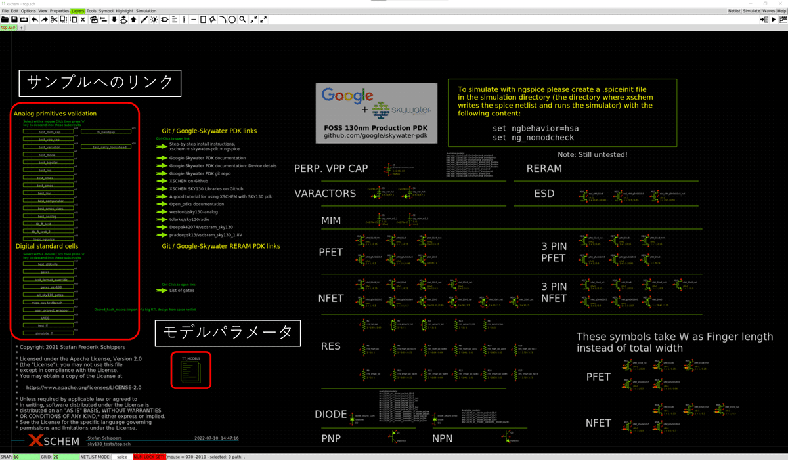Click the Copy icon in toolbar
Screen dimensions: 788x460
click(x=63, y=20)
